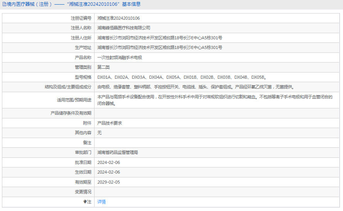The image size is (343, 211).
Task: Click the 结构及组成/主要组成成分 label
Action: pyautogui.click(x=68, y=87)
